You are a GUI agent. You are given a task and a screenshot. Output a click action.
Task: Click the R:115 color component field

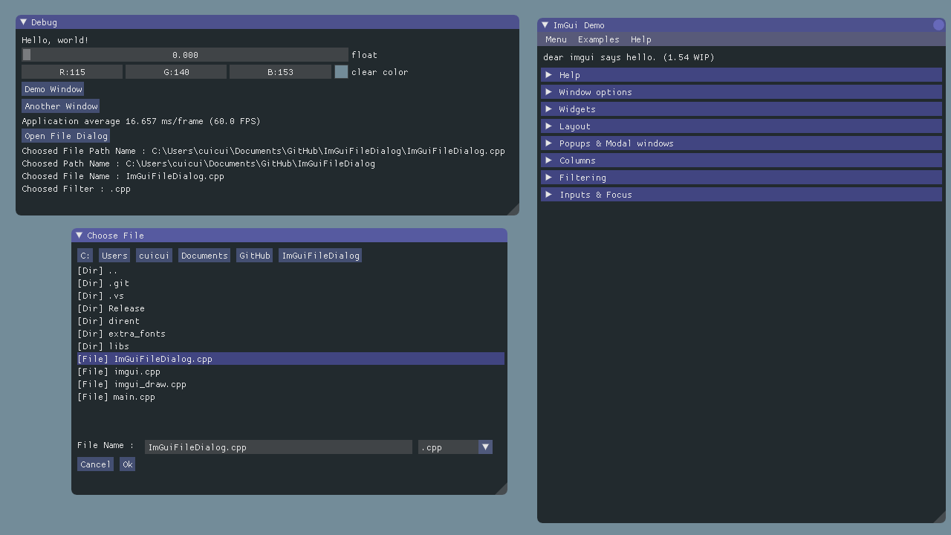point(72,72)
